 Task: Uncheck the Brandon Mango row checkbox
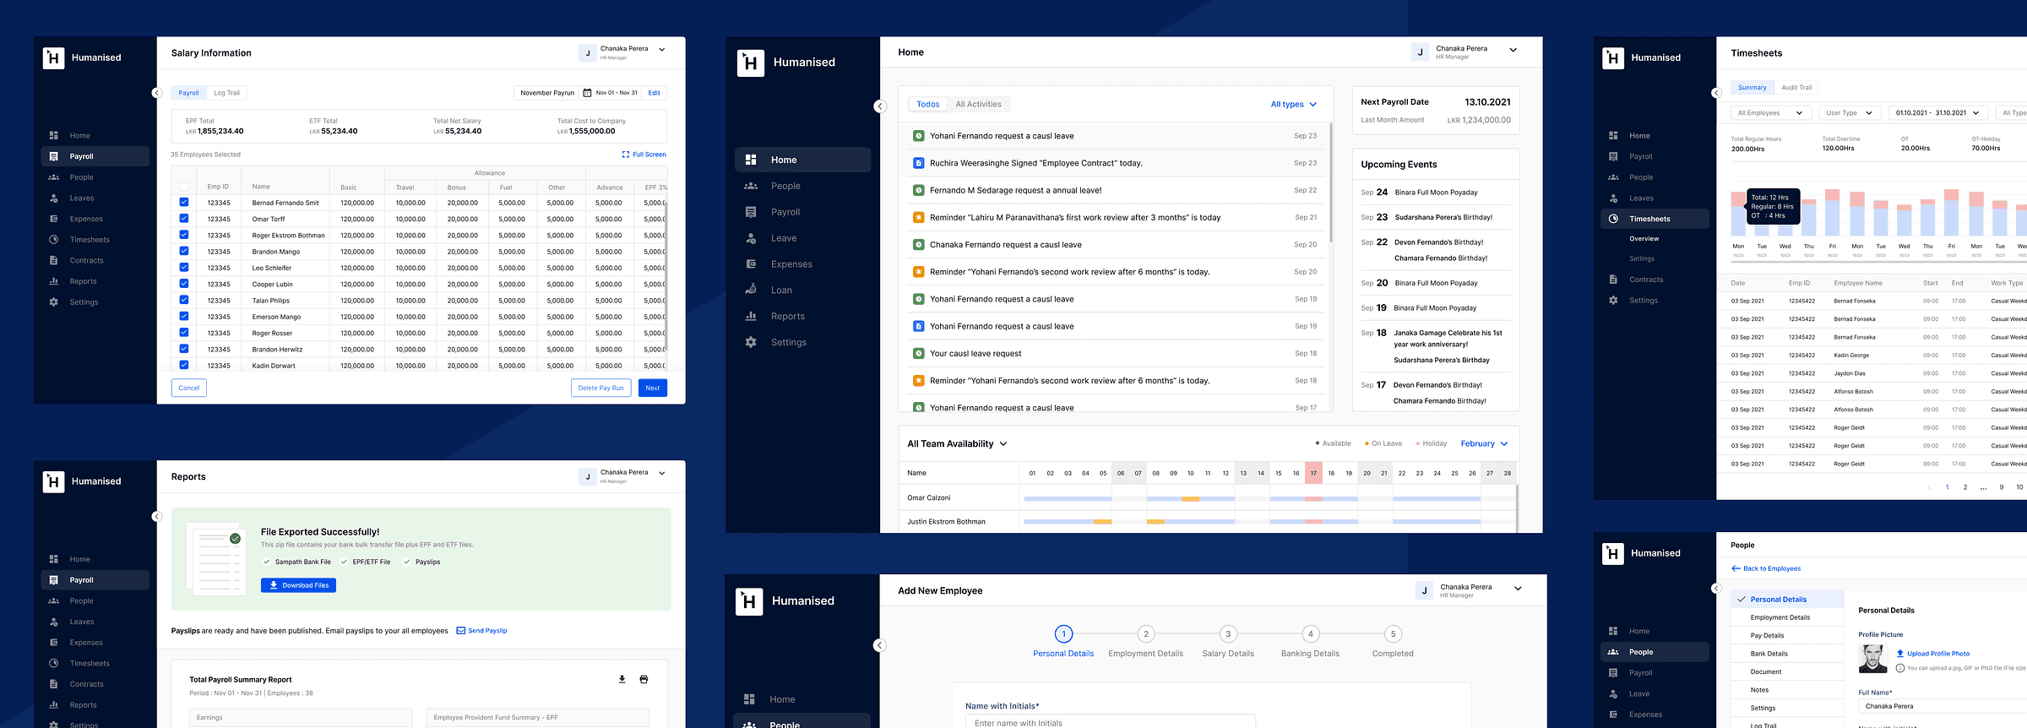[184, 251]
